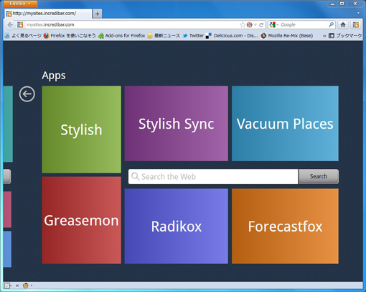This screenshot has width=366, height=292.
Task: Open the Stylish app tile
Action: pos(82,129)
